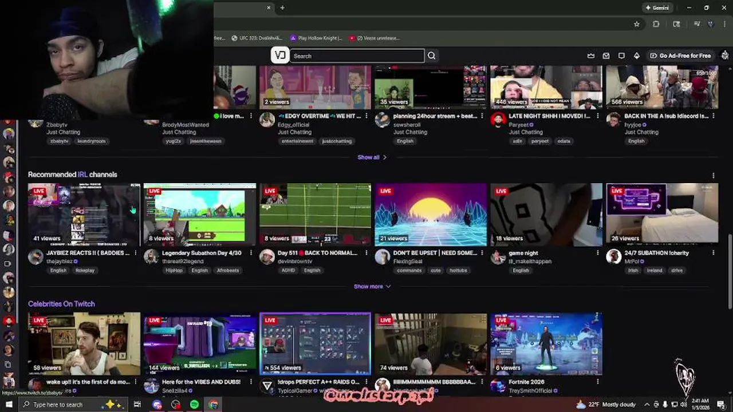Click the Windows Start button
Screen dimensions: 733x412
click(9, 405)
